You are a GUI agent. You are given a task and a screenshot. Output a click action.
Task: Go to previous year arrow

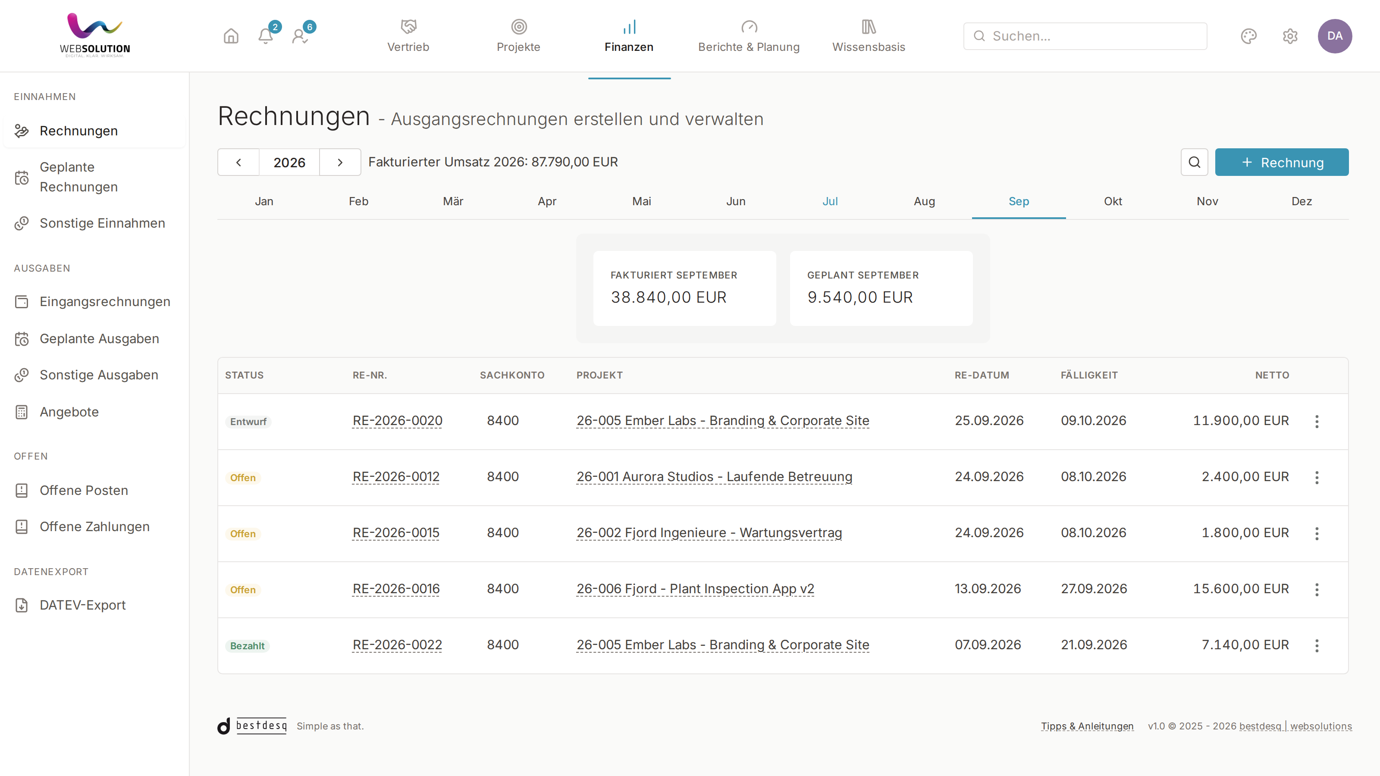tap(238, 162)
